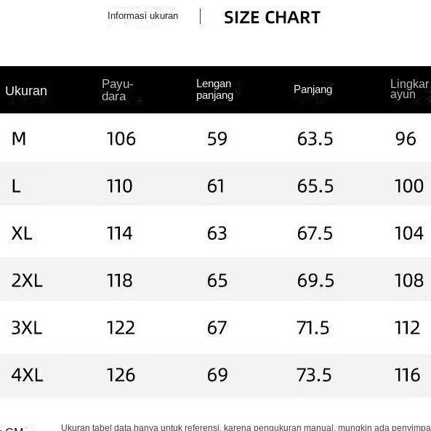The image size is (431, 431).
Task: Select the 126 chest value for 4XL
Action: 121,375
